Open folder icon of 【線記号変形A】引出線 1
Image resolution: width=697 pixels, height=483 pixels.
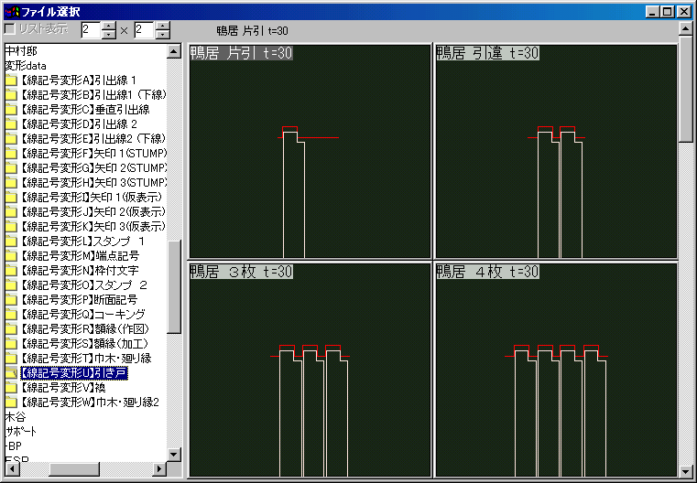click(11, 80)
